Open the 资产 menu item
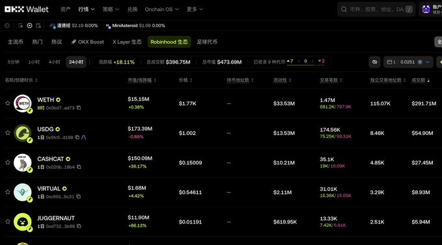Screen dimensions: 442x245 coord(65,9)
